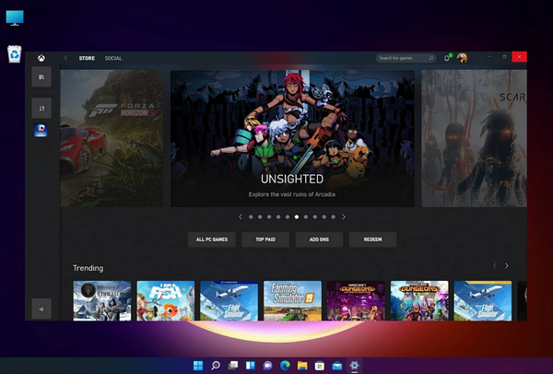Switch to the SOCIAL tab
553x374 pixels.
(x=113, y=58)
